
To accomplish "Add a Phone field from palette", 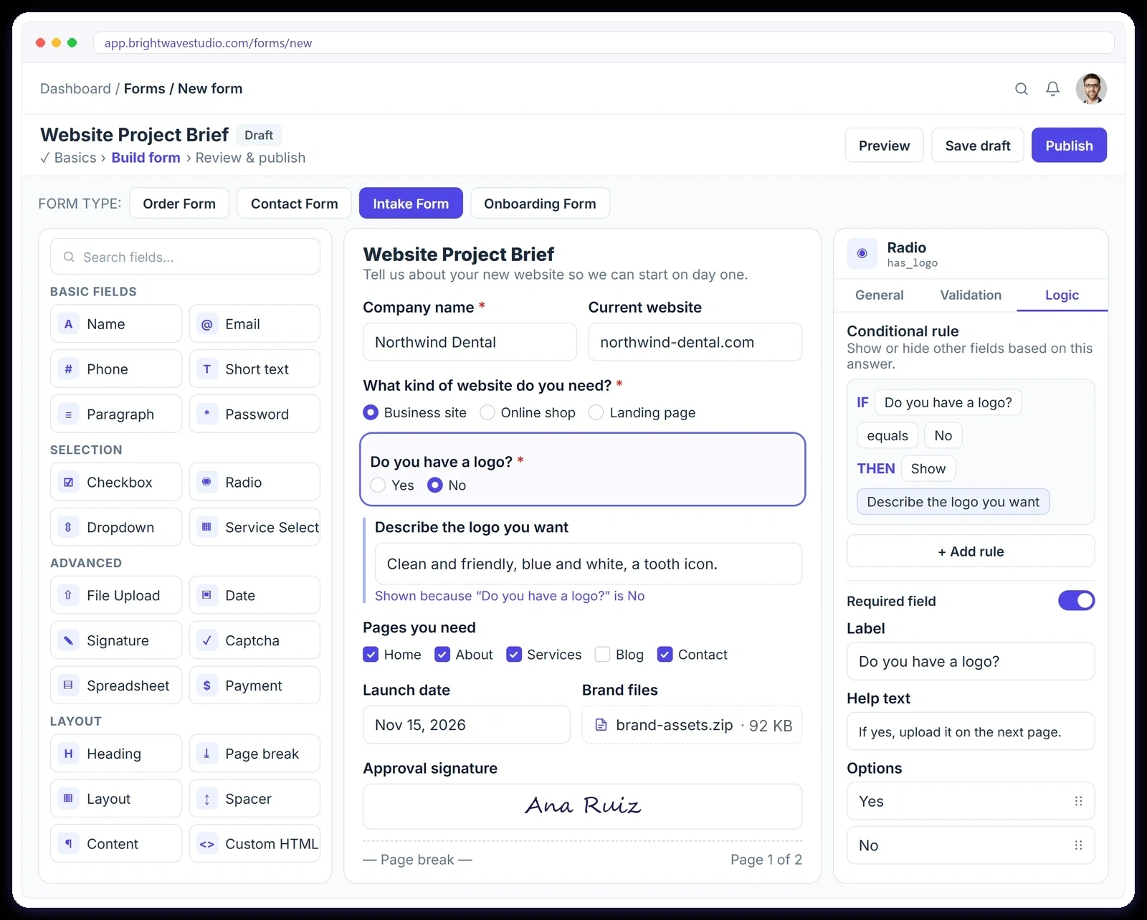I will pyautogui.click(x=116, y=369).
